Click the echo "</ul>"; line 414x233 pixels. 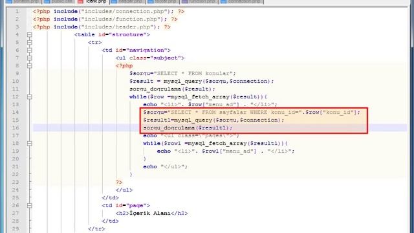pos(166,167)
